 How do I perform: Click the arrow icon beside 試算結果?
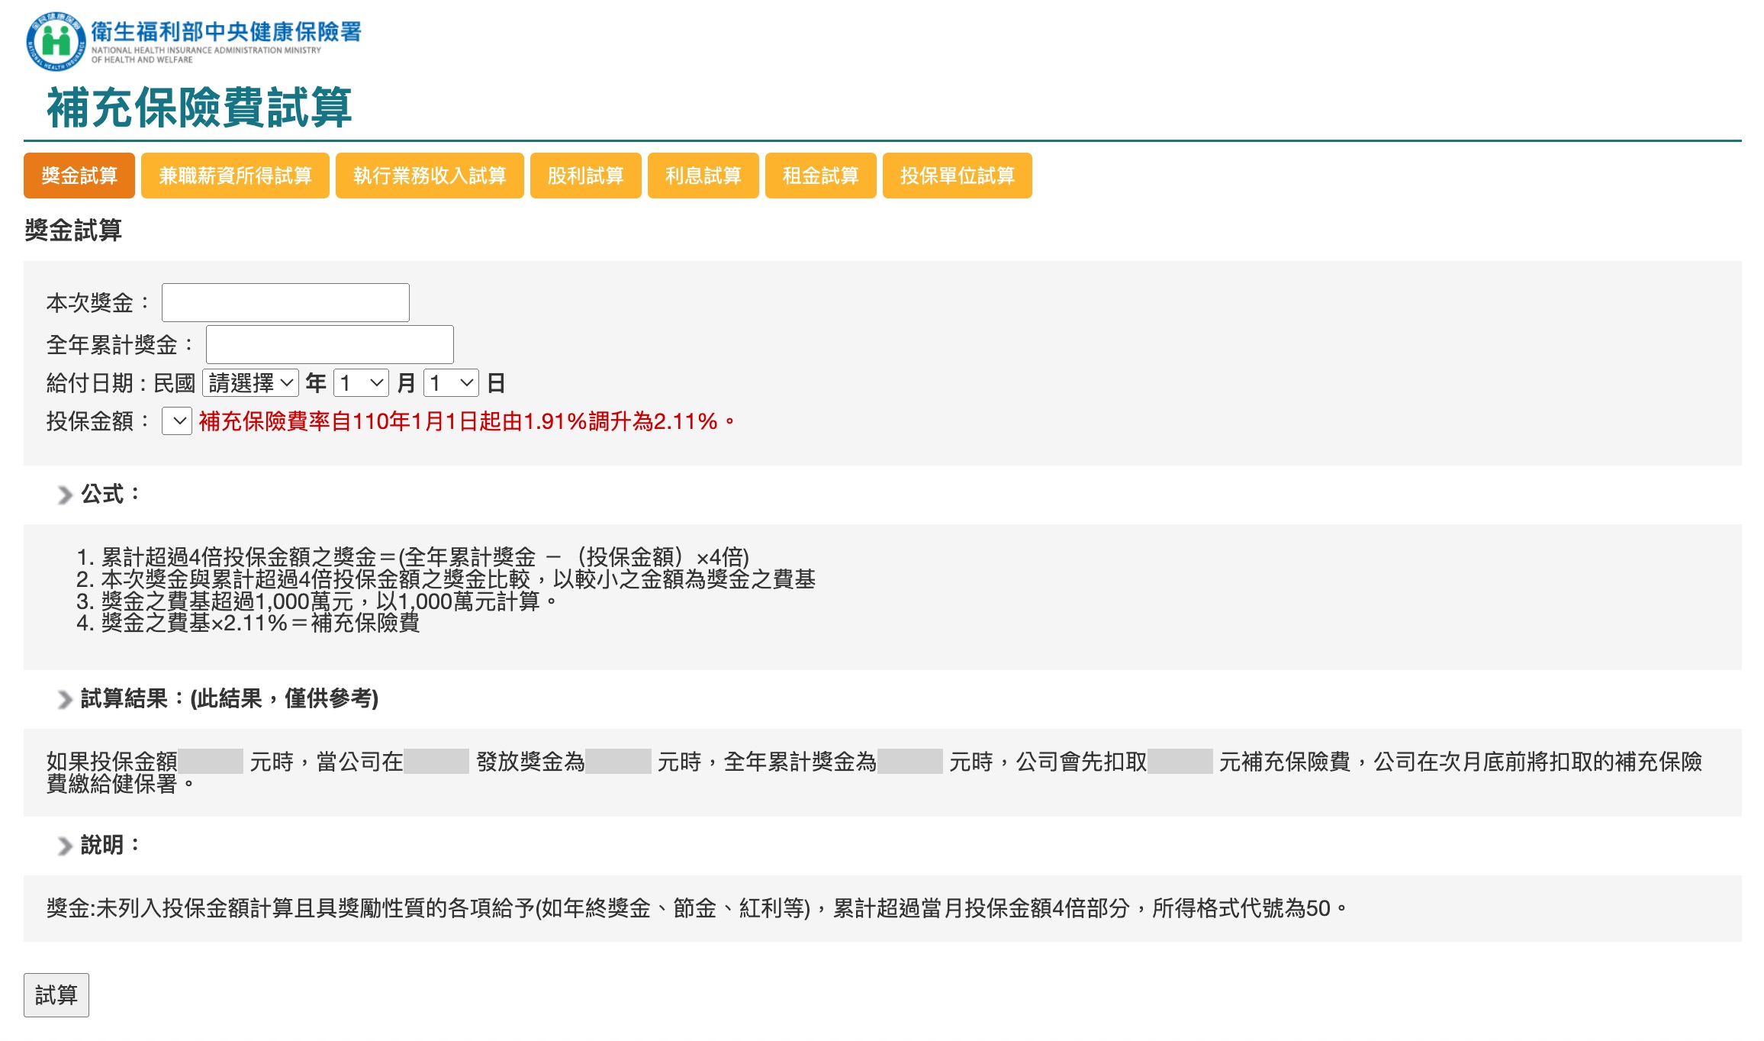click(65, 699)
